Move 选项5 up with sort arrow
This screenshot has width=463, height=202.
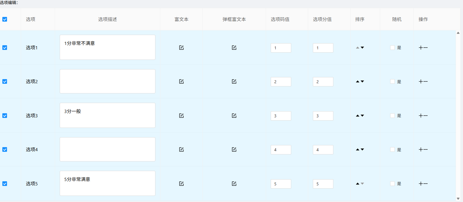tap(358, 184)
